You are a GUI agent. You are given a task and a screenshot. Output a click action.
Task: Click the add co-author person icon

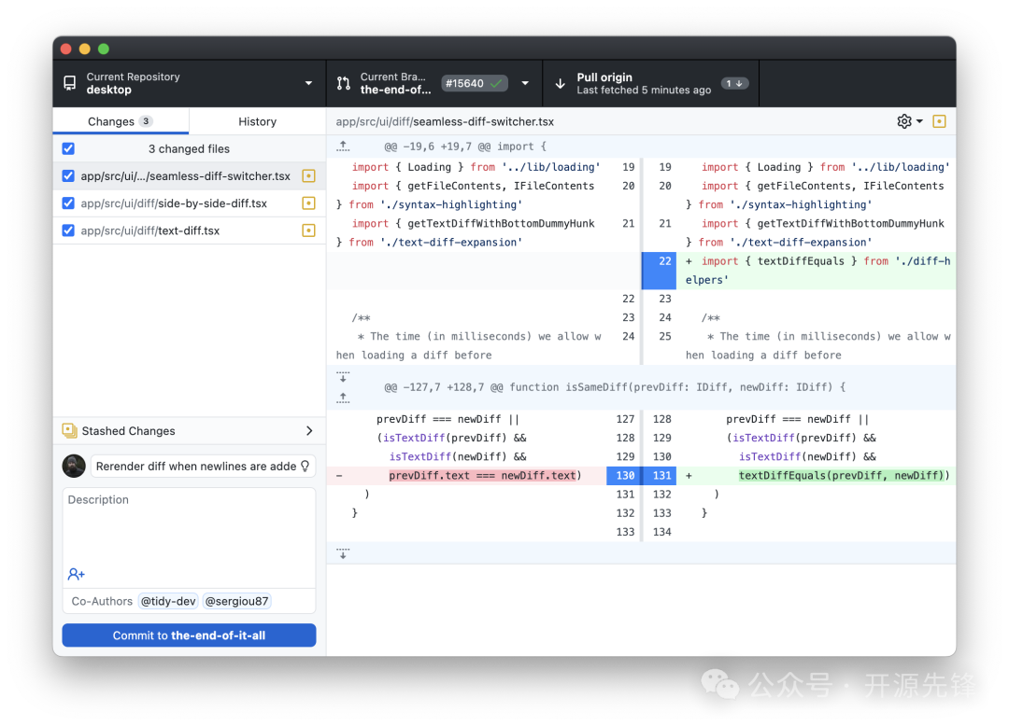pyautogui.click(x=76, y=574)
